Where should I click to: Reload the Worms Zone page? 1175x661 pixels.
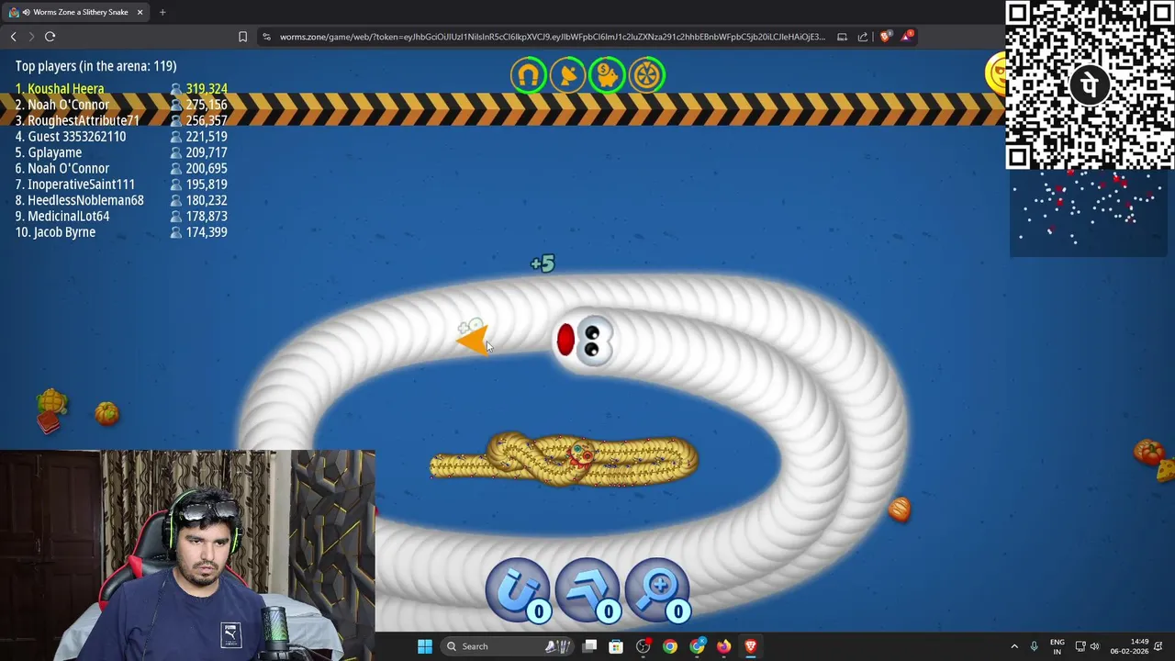(50, 37)
